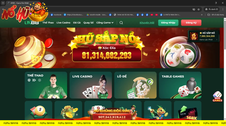Click the Đăng Nhập button
Viewport: 226px width, 126px height.
pos(168,23)
